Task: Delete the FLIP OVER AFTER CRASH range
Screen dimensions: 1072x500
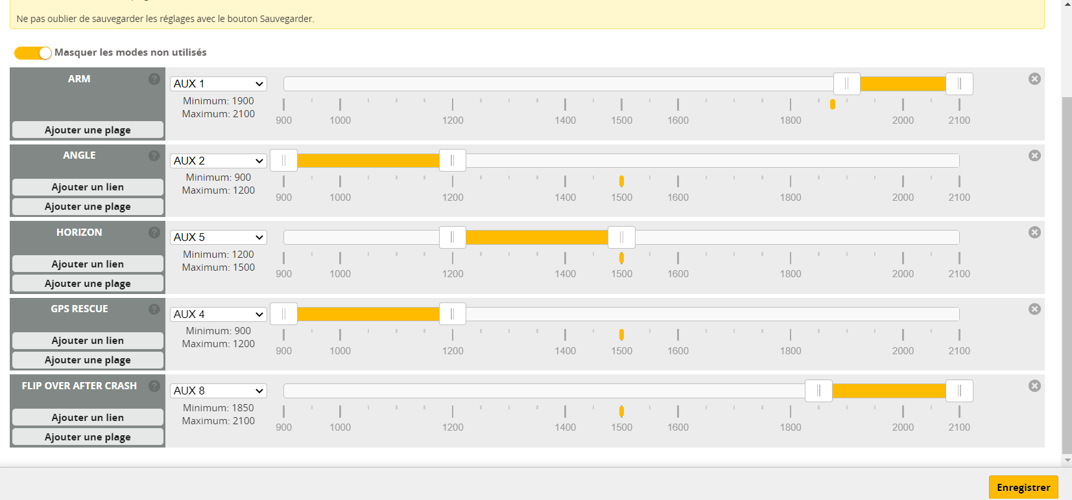Action: 1034,386
